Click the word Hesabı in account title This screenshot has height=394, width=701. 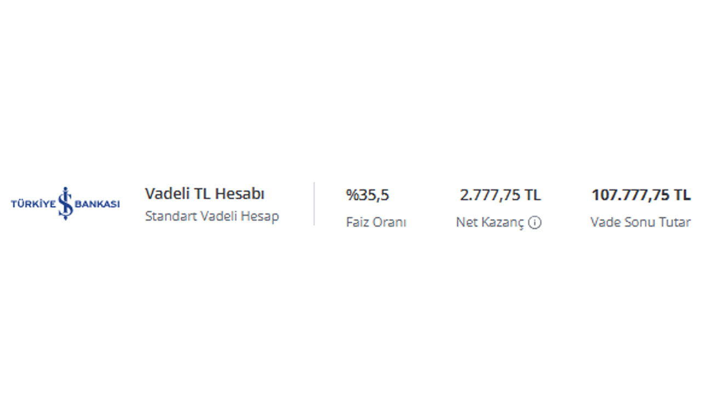[240, 194]
